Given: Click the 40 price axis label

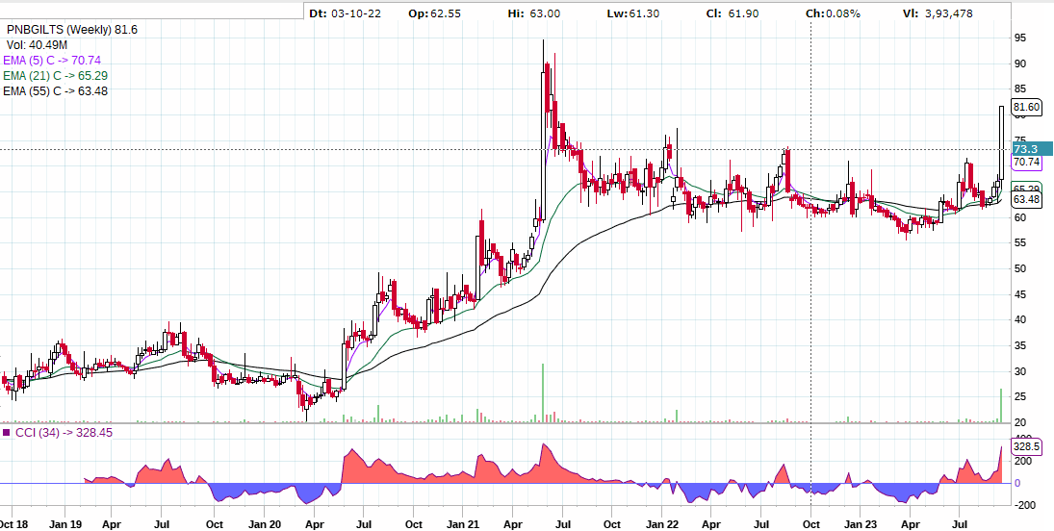Looking at the screenshot, I should pos(1019,320).
